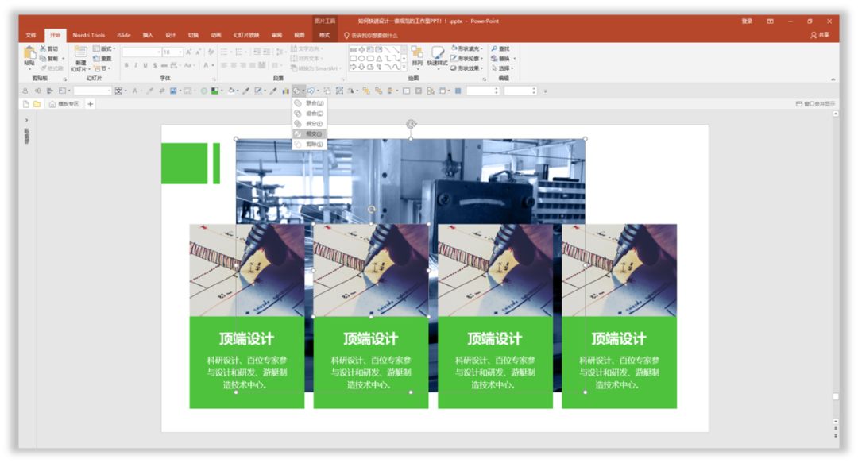This screenshot has width=858, height=463.
Task: Open the font size dropdown showing 18
Action: [x=172, y=52]
